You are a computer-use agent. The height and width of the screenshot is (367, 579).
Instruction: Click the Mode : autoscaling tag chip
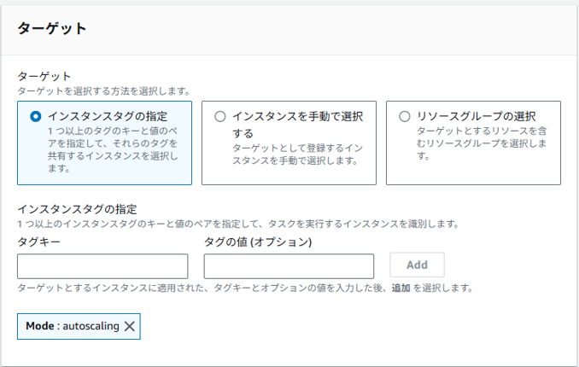[79, 326]
